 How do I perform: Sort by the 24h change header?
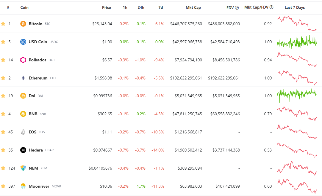click(x=141, y=7)
